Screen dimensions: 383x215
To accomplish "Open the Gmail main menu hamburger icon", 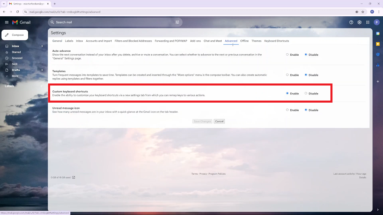I will (x=7, y=22).
